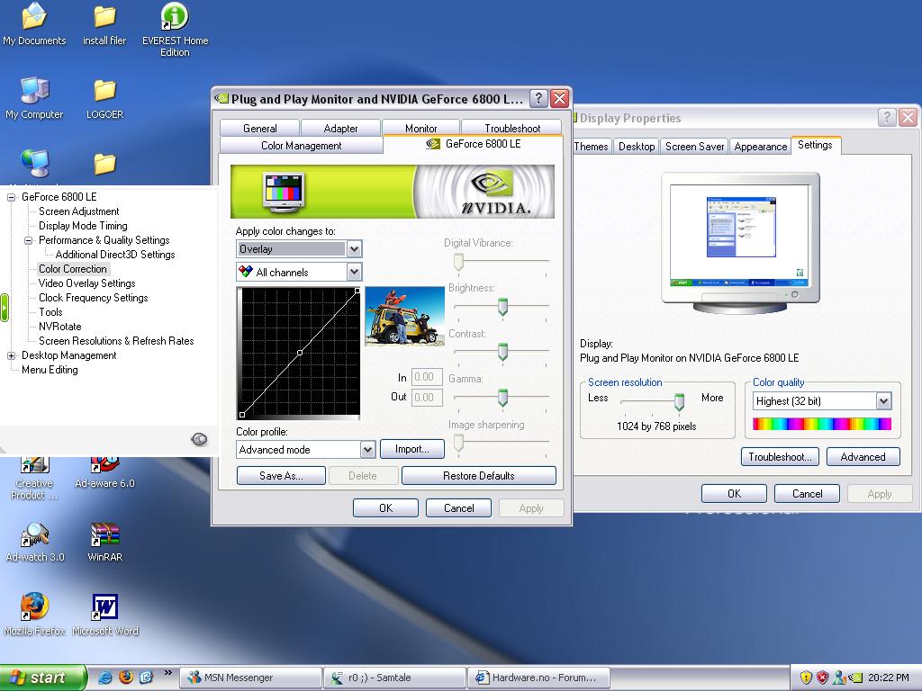Switch to the Color Management tab
Viewport: 922px width, 691px height.
pos(301,145)
